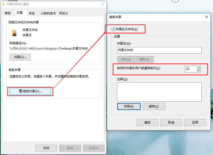The height and width of the screenshot is (155, 213).
Task: Click the 共享(S)... button
Action: point(20,57)
